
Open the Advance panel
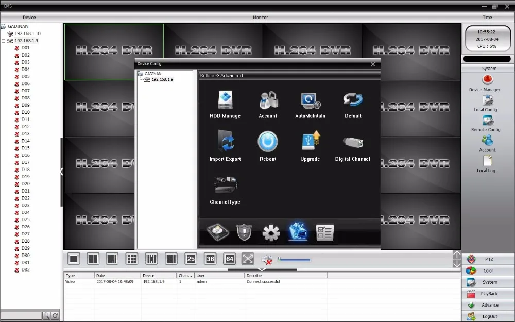pos(488,305)
